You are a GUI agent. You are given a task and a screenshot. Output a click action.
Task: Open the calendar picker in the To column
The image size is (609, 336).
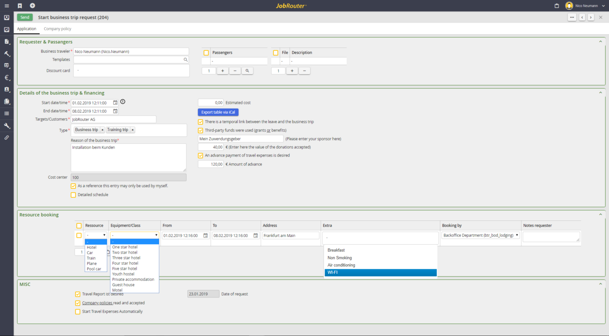pyautogui.click(x=255, y=236)
